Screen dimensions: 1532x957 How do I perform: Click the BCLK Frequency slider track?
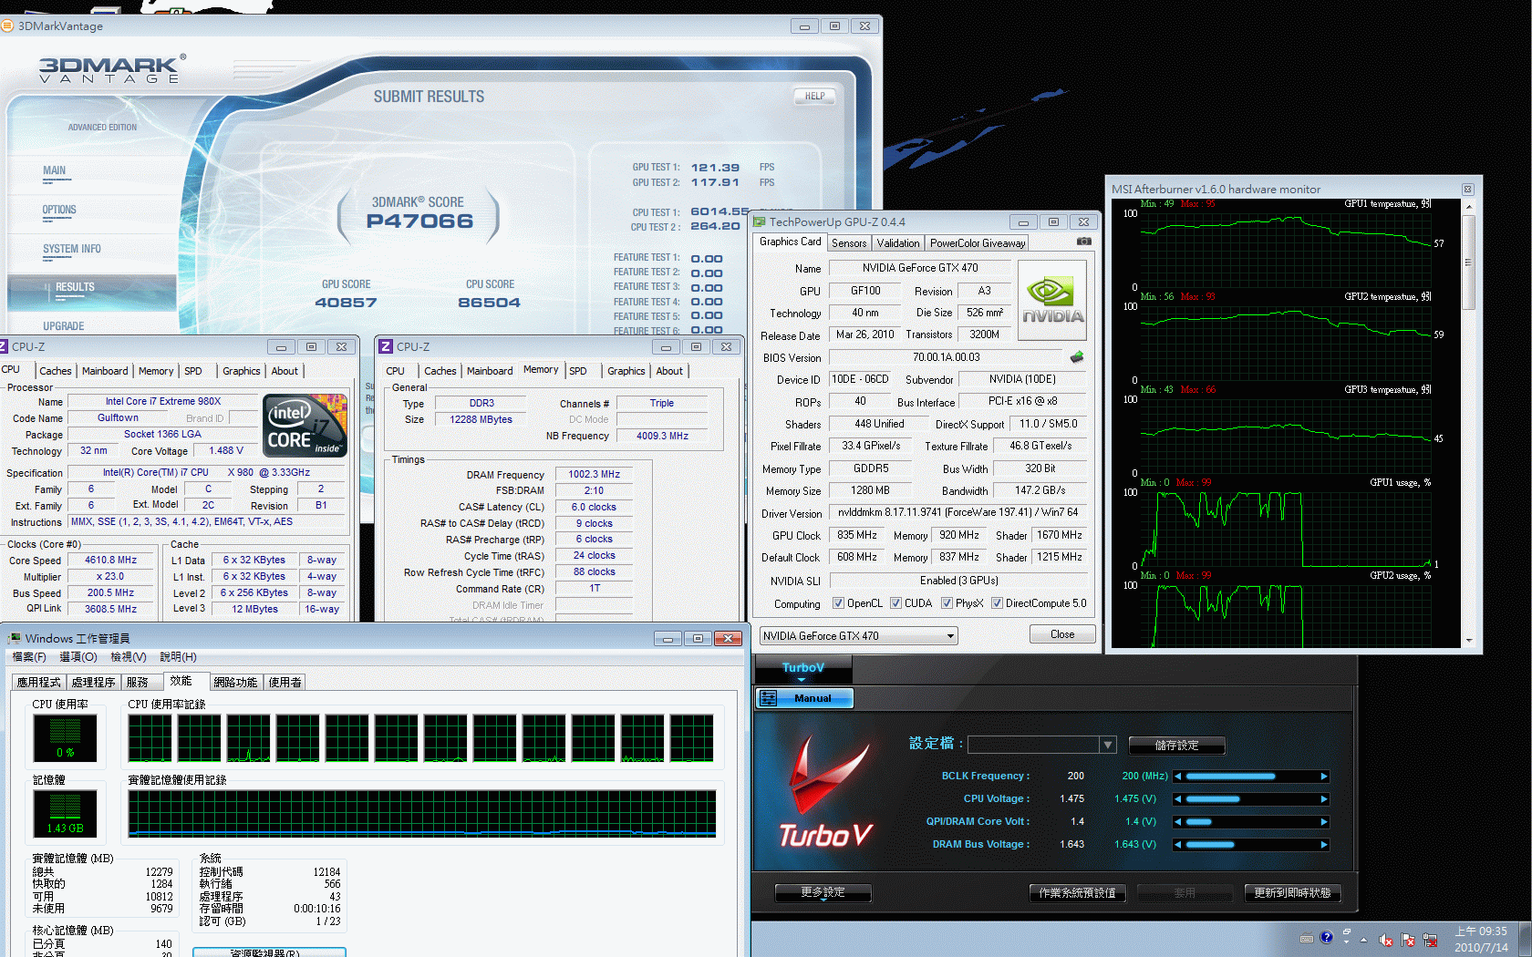coord(1251,777)
